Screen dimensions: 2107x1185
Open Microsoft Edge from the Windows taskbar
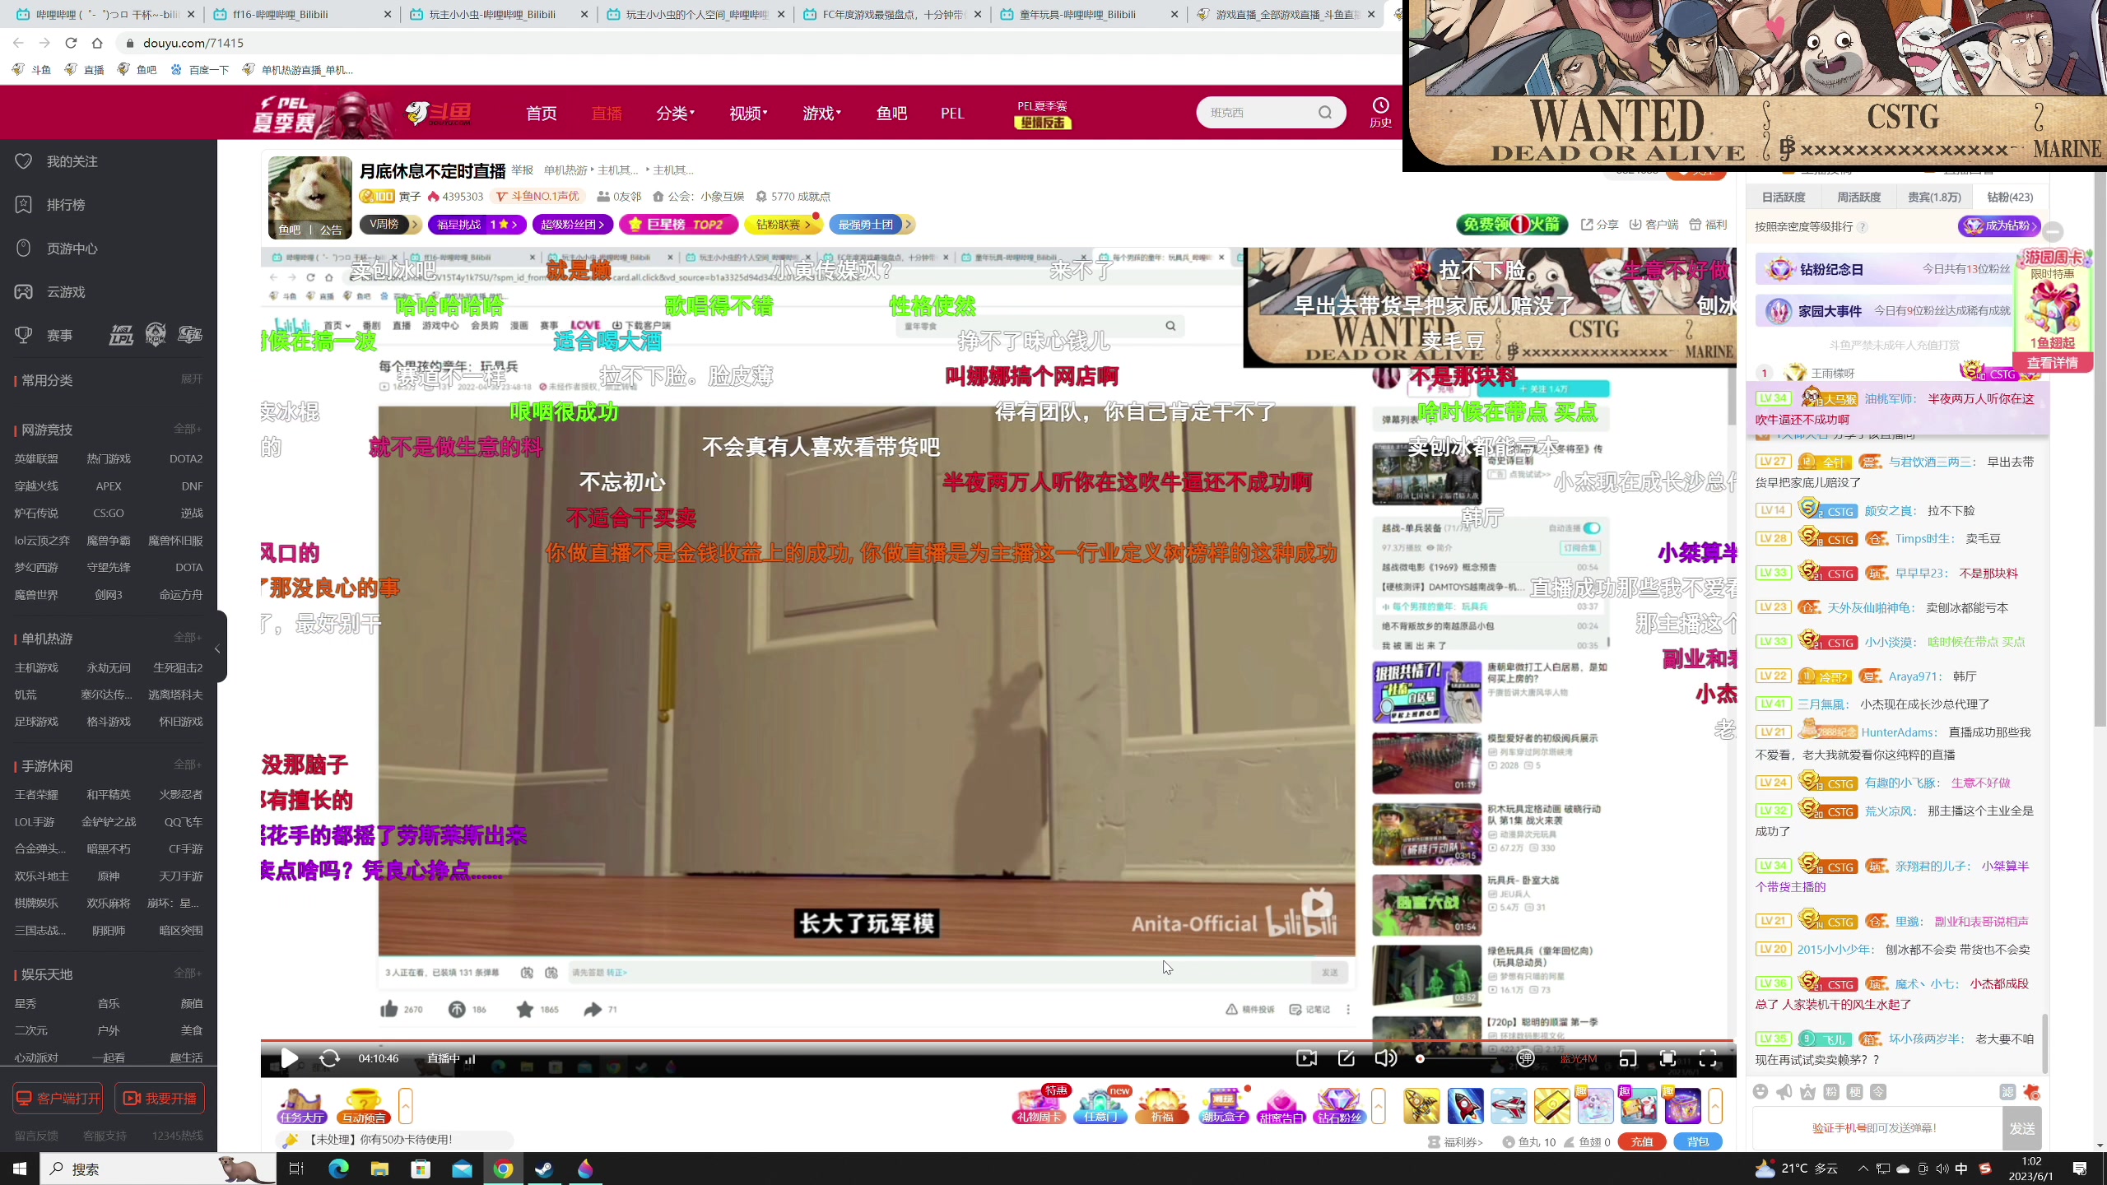(338, 1169)
